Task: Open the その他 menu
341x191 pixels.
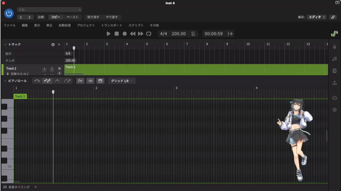Action: tap(154, 25)
